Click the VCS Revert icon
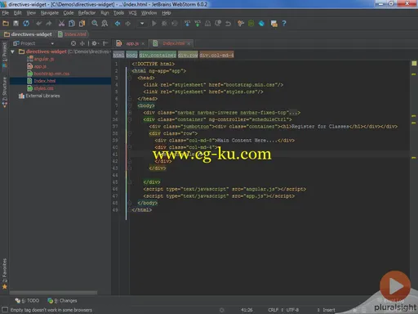Viewport: 418px width, 314px height. click(x=228, y=24)
